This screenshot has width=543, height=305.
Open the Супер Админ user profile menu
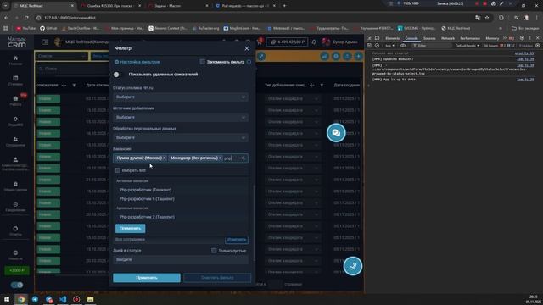click(339, 42)
